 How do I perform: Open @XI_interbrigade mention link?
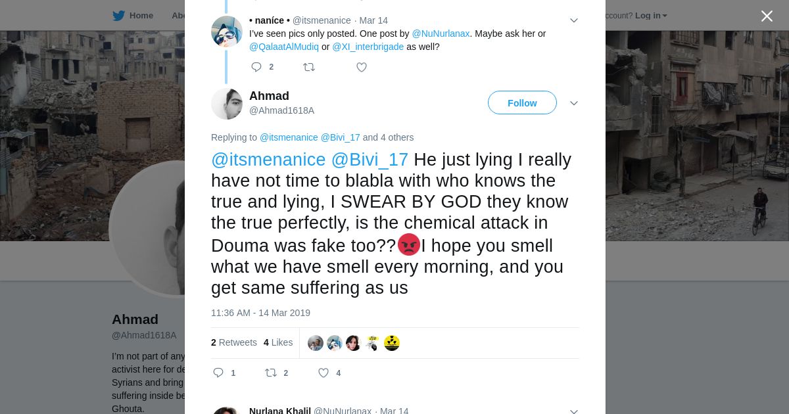[368, 47]
